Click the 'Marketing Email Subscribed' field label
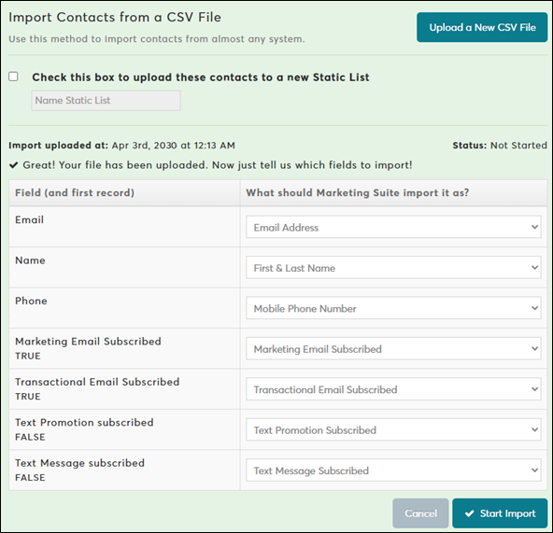The width and height of the screenshot is (553, 533). pos(88,342)
